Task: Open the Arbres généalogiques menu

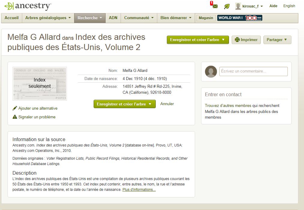Action: (x=48, y=18)
